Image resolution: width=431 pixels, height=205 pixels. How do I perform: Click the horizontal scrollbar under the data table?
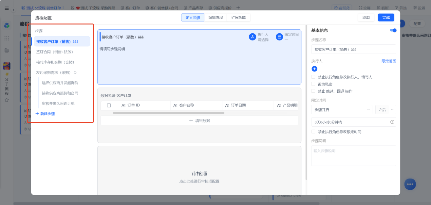click(169, 113)
